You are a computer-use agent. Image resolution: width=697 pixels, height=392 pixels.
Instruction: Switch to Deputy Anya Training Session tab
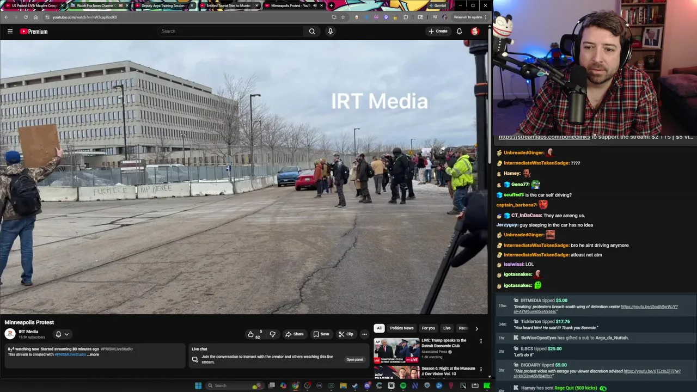[x=163, y=5]
